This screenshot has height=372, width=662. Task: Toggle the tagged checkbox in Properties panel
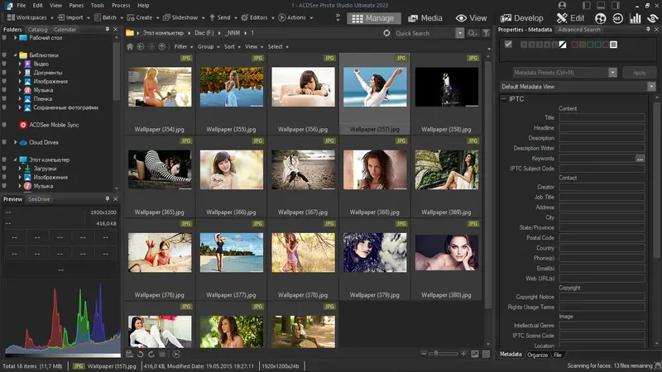(x=508, y=45)
